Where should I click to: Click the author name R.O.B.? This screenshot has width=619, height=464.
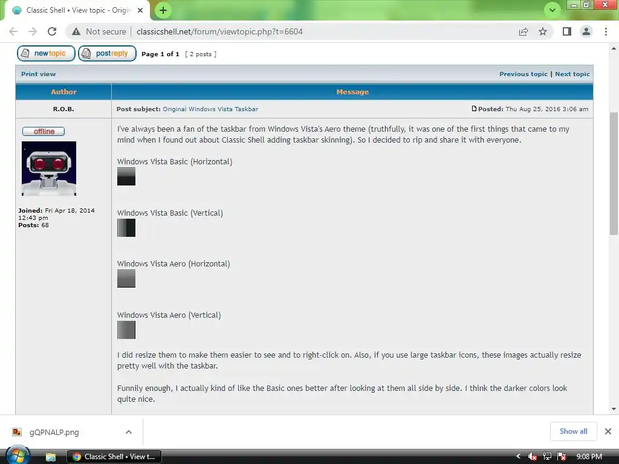tap(63, 109)
